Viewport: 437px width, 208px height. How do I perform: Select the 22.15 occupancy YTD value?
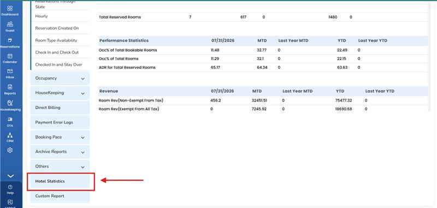pyautogui.click(x=342, y=59)
